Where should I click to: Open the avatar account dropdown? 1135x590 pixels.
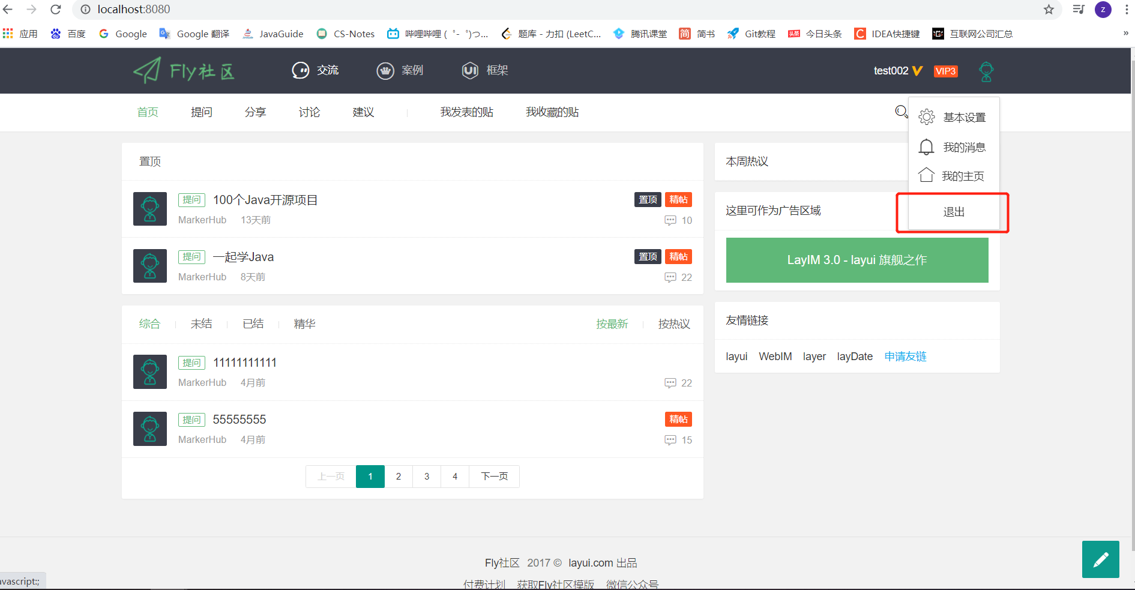tap(986, 71)
